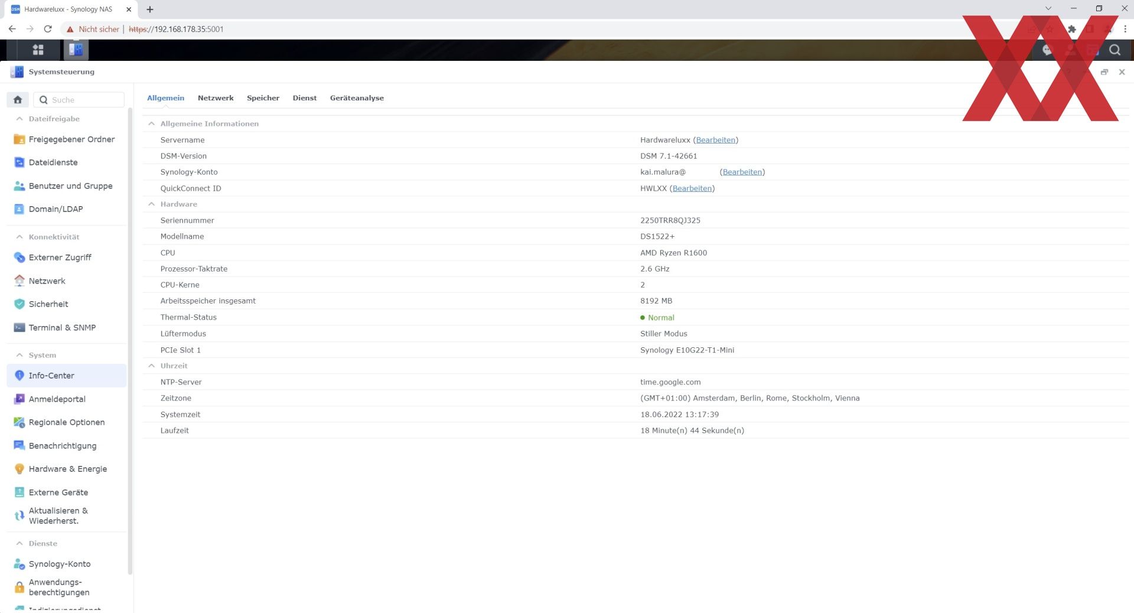Click the 8192 MB memory value

point(656,301)
